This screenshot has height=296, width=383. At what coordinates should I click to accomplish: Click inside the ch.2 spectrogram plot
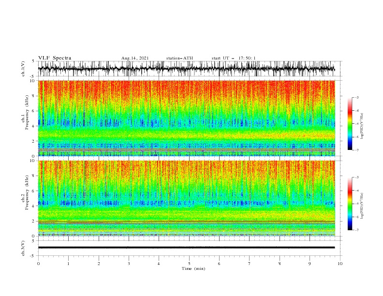(x=186, y=198)
